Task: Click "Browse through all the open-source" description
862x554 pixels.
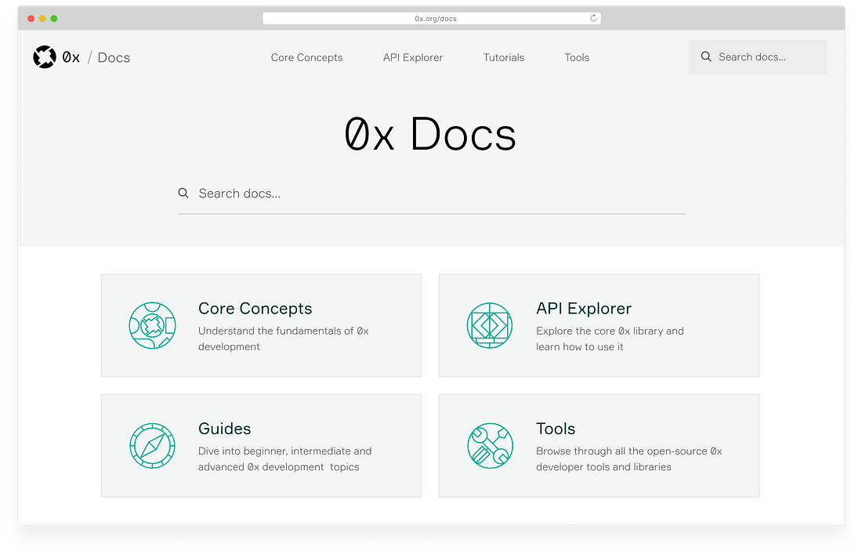Action: (629, 459)
